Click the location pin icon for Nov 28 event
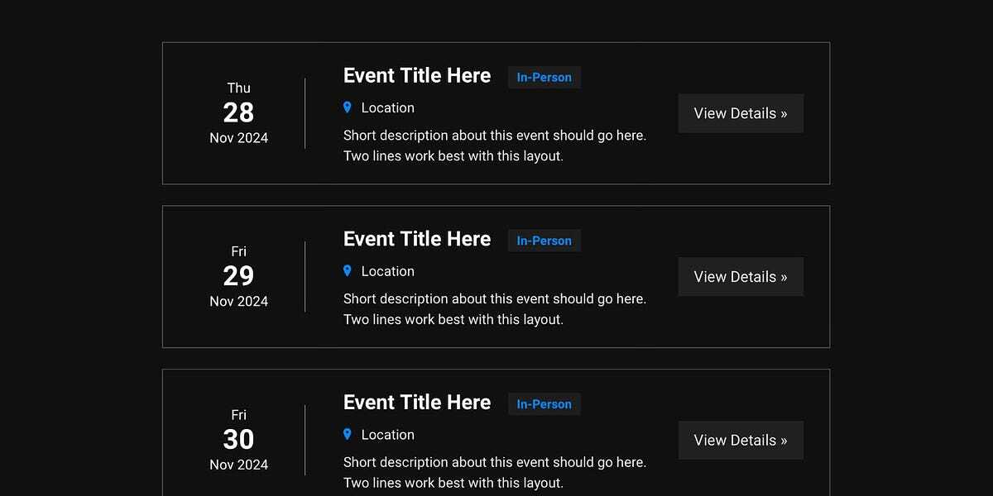 [x=348, y=107]
